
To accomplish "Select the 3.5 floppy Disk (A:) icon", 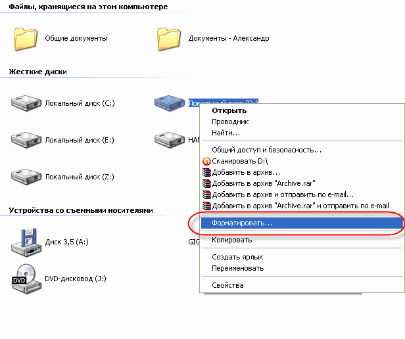I will tap(26, 242).
